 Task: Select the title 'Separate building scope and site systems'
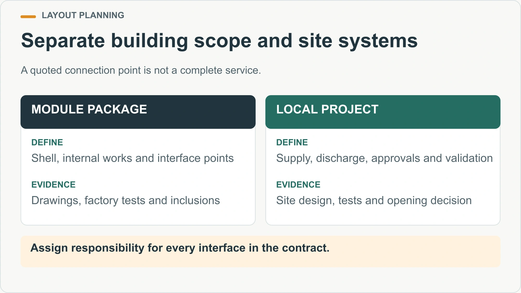(x=219, y=41)
